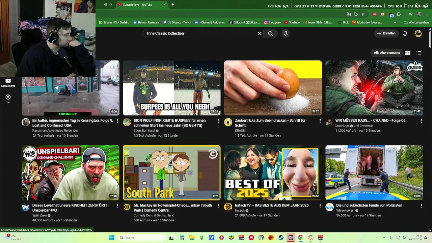Open options menu for Polizisten Funde video
Image resolution: width=432 pixels, height=243 pixels.
[x=421, y=206]
